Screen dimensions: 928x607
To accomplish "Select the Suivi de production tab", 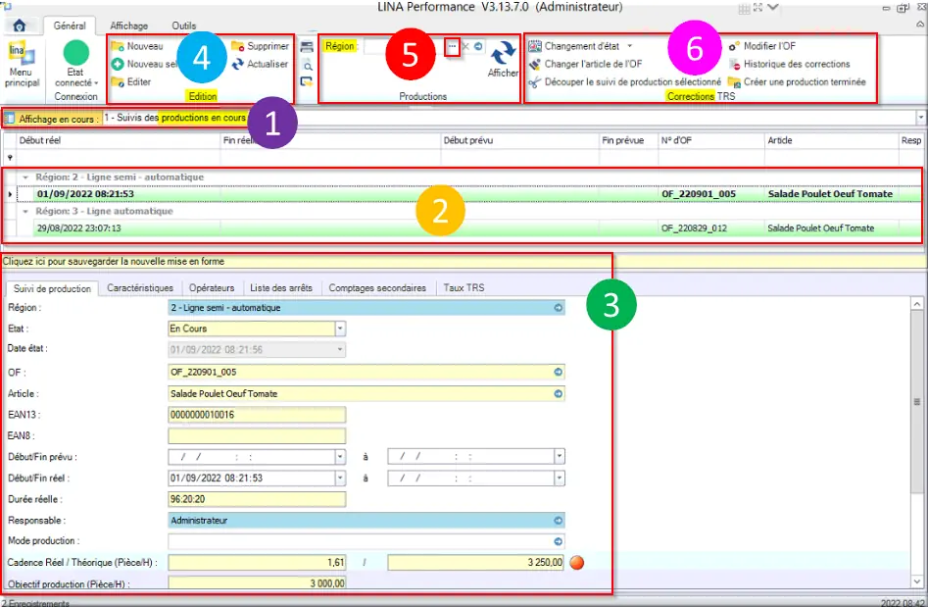I will pyautogui.click(x=52, y=288).
